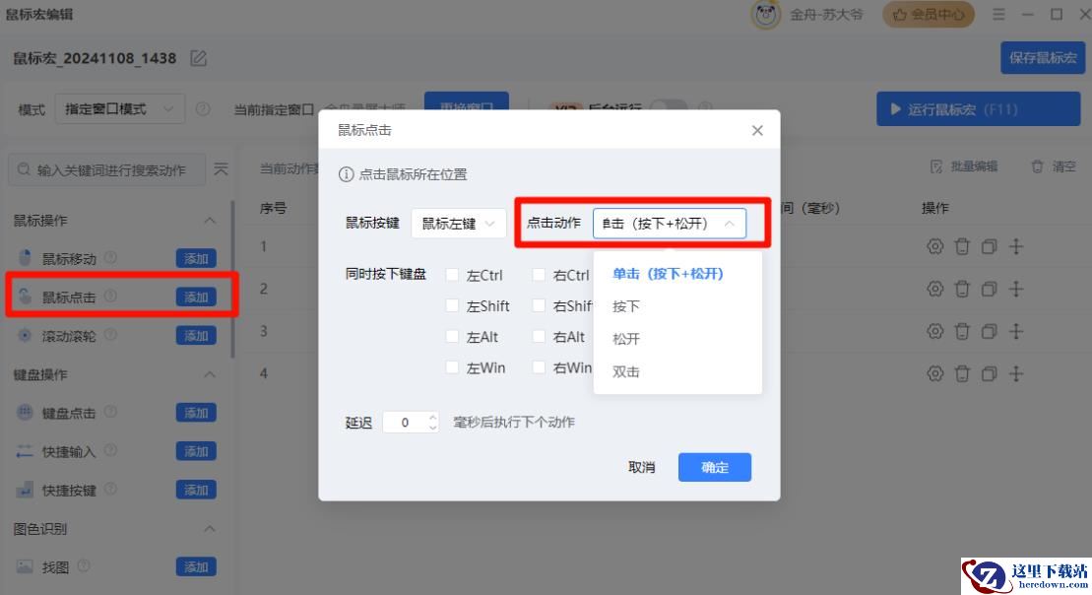Tick the 左Win checkbox

(452, 367)
